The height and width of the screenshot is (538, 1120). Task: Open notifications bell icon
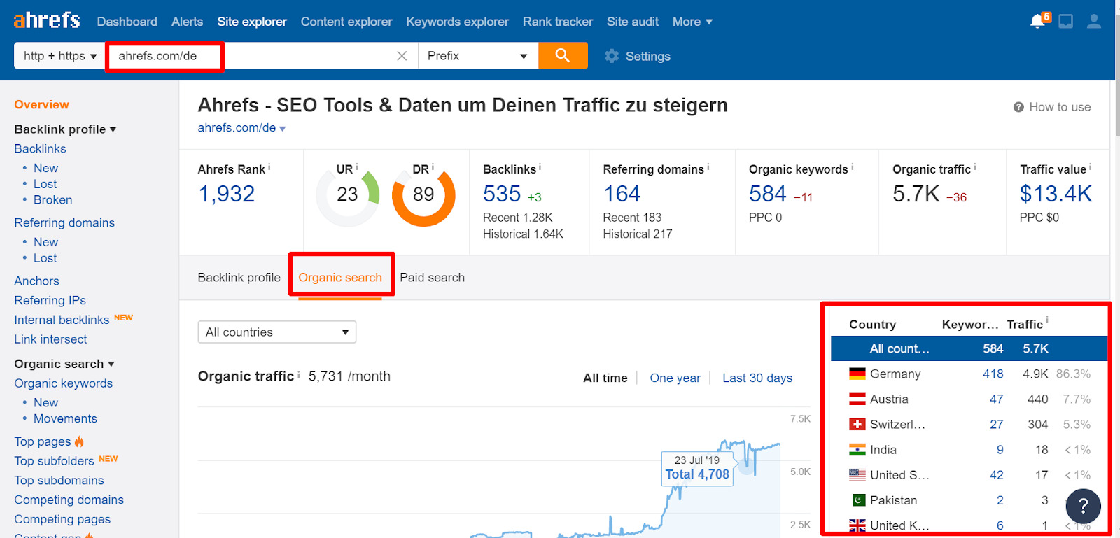click(x=1038, y=22)
